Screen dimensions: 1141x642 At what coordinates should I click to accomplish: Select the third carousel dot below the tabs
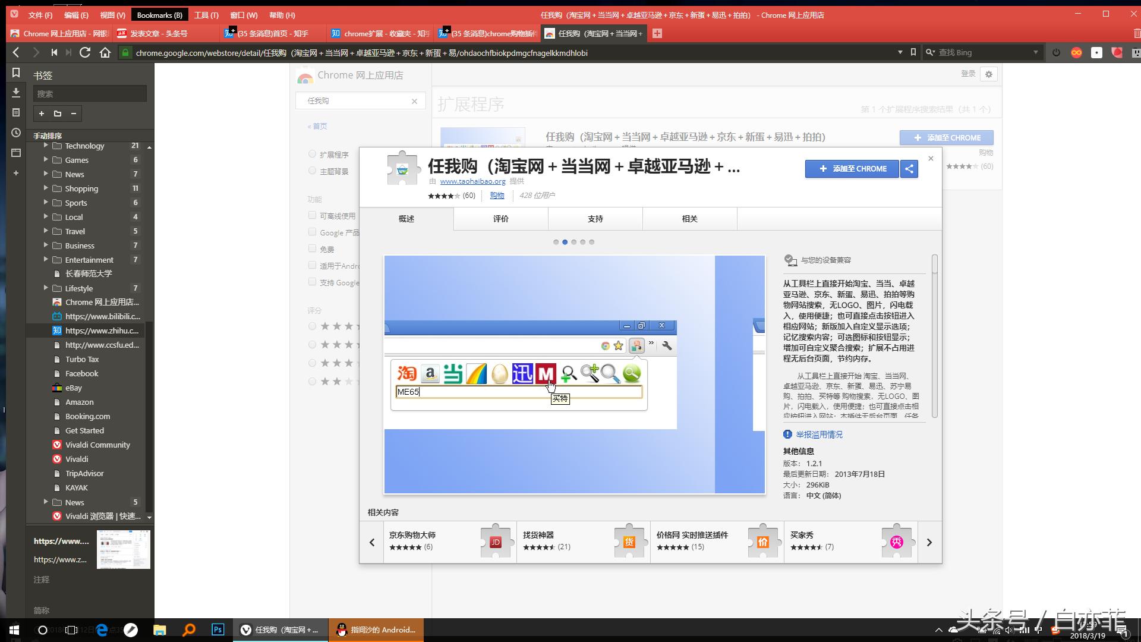(x=574, y=242)
